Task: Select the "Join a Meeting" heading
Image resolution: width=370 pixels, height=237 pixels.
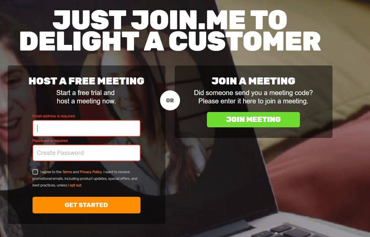Action: [253, 81]
